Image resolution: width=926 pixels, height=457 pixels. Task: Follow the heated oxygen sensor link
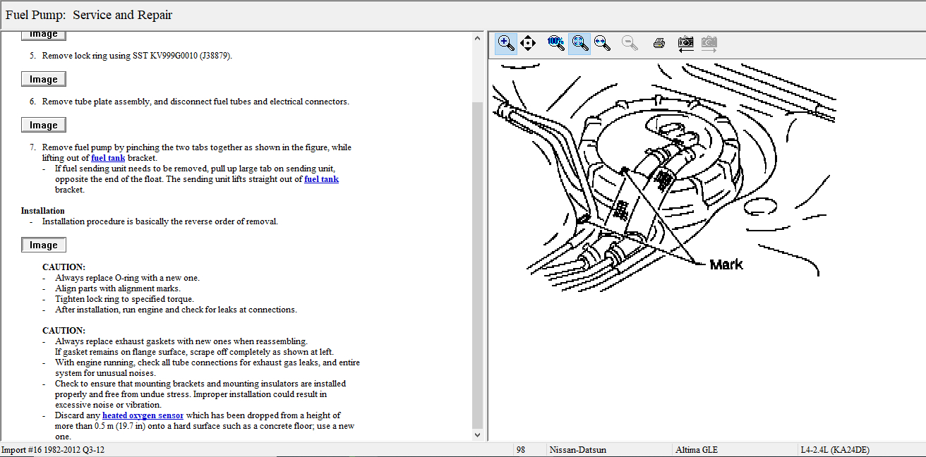(x=143, y=415)
